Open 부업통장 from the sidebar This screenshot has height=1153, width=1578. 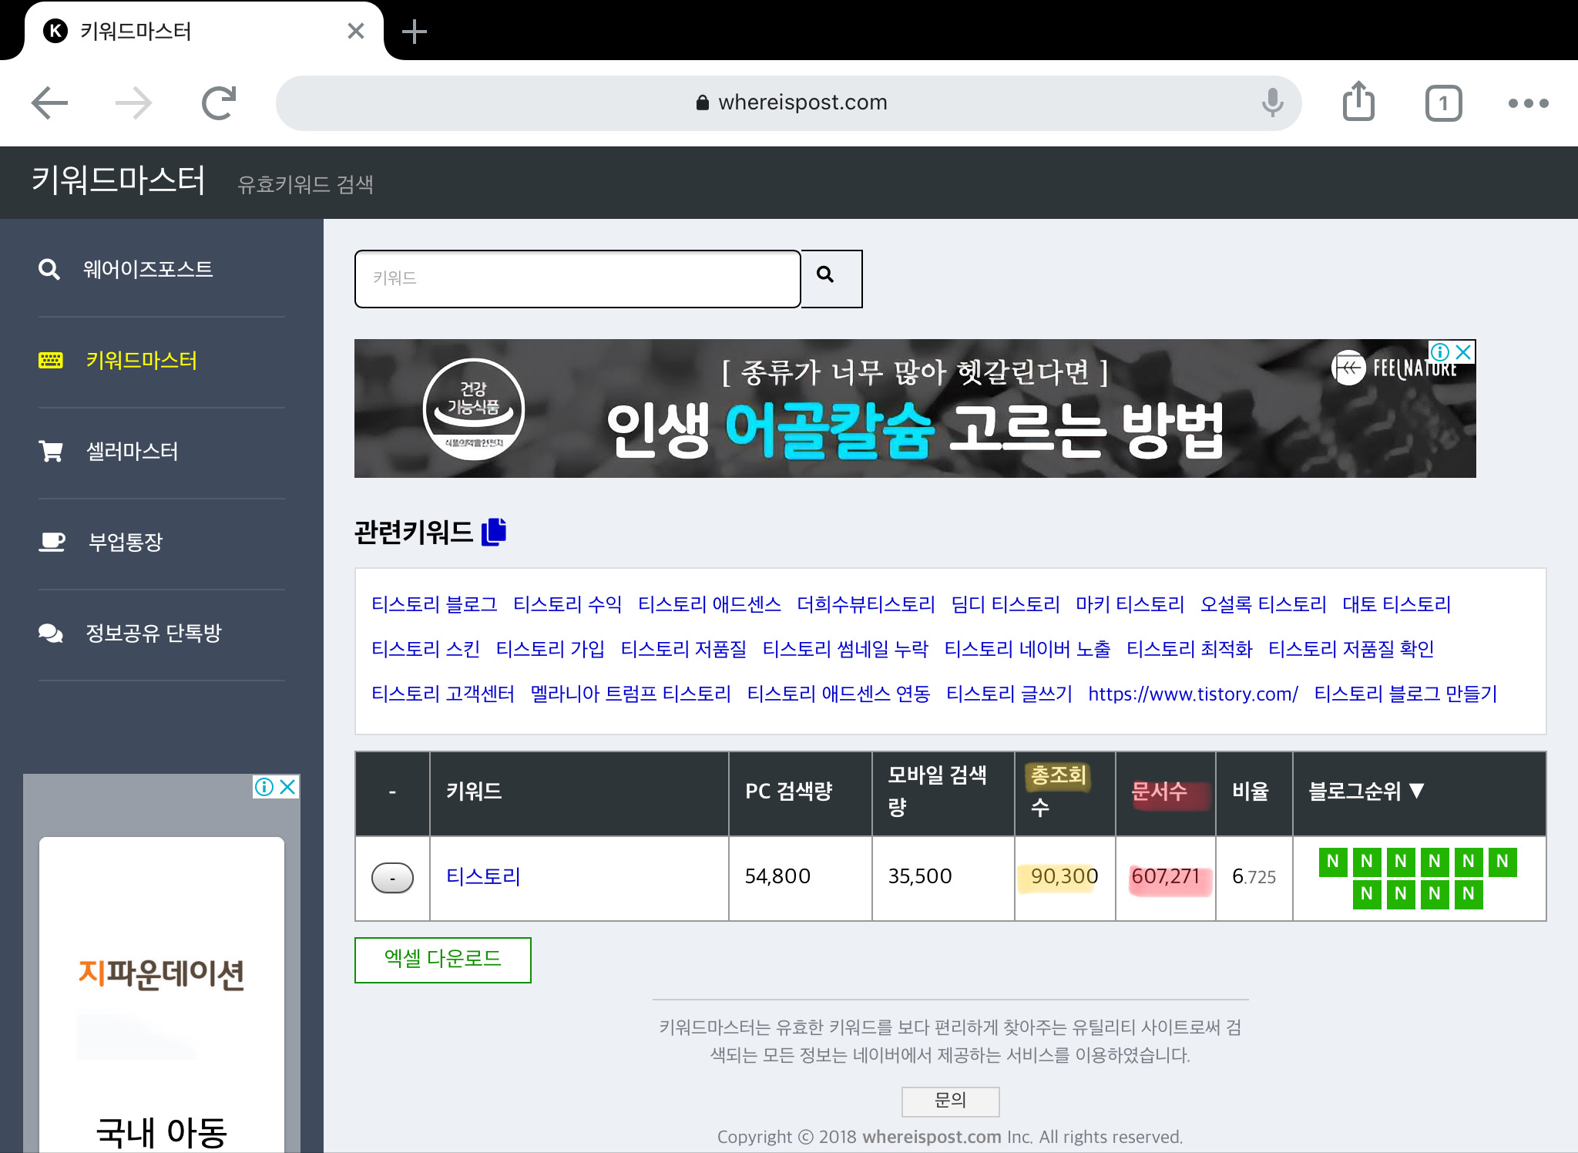(126, 542)
